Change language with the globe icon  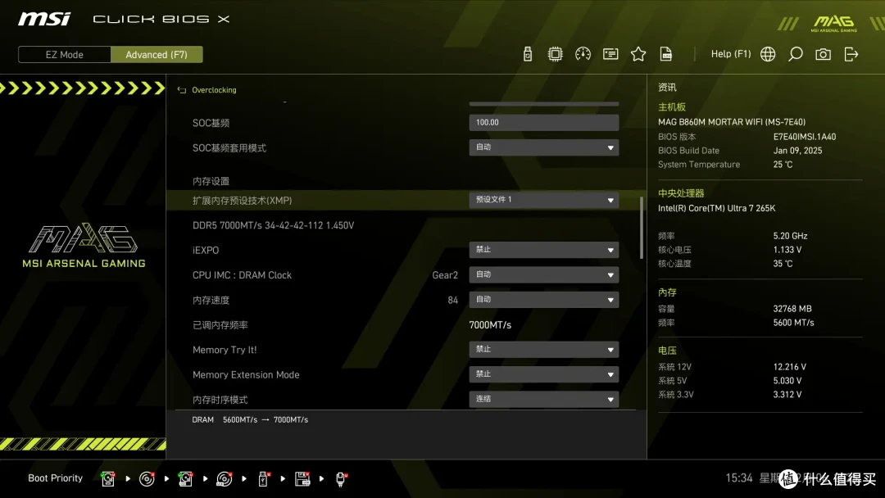[x=768, y=54]
